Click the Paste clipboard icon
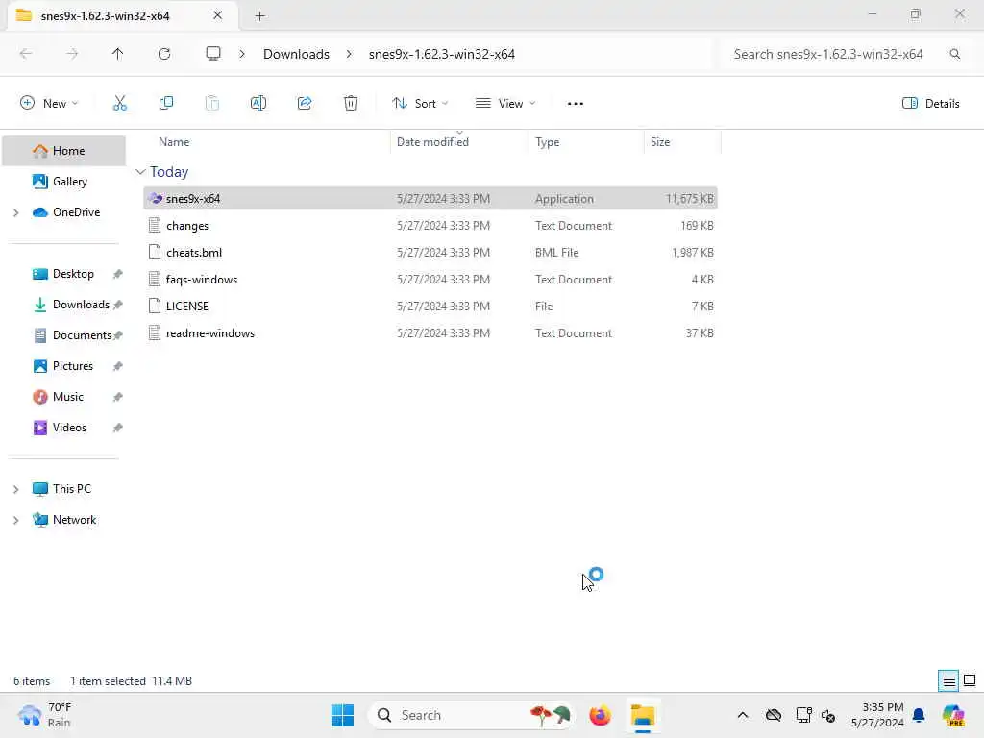Screen dimensions: 984x738 [212, 104]
